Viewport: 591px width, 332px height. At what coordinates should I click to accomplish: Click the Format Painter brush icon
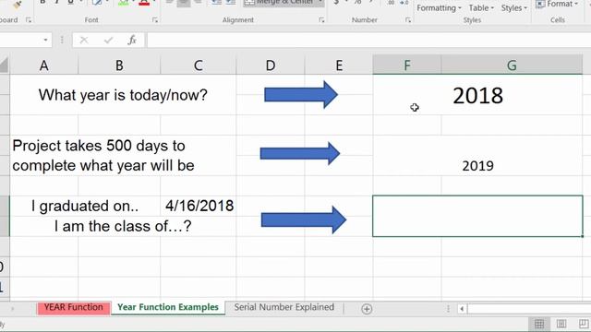[x=17, y=4]
